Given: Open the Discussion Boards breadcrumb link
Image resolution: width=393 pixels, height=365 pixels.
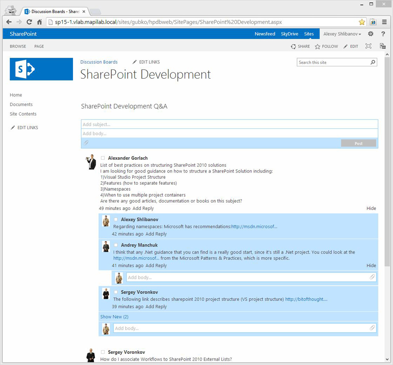Looking at the screenshot, I should coord(99,62).
